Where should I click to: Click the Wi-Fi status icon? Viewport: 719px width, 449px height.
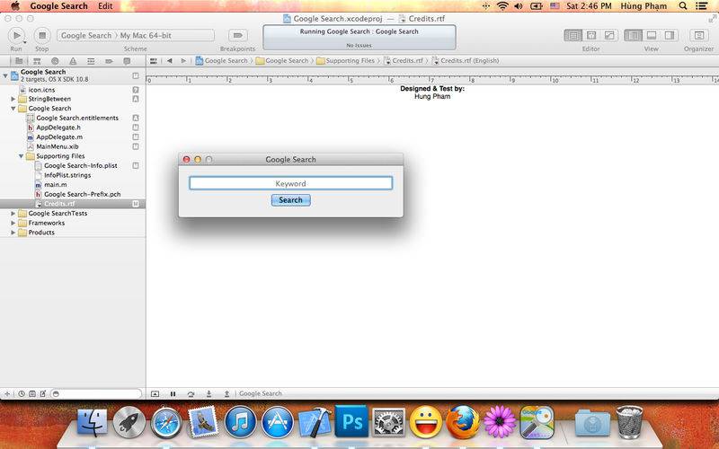pos(502,6)
